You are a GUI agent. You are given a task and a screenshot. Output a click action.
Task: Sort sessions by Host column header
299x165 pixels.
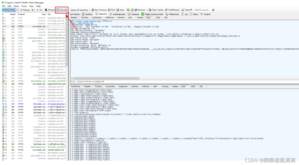pyautogui.click(x=44, y=14)
